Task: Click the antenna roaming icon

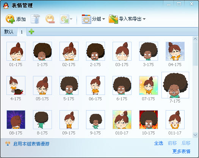Action: (x=8, y=143)
